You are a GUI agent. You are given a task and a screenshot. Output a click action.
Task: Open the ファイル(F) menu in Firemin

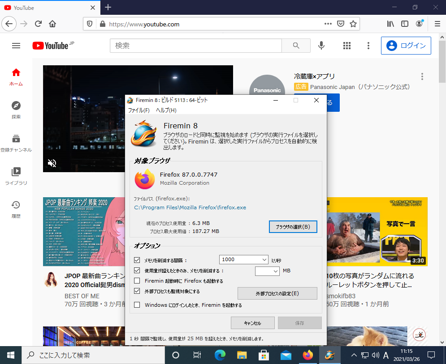(139, 110)
